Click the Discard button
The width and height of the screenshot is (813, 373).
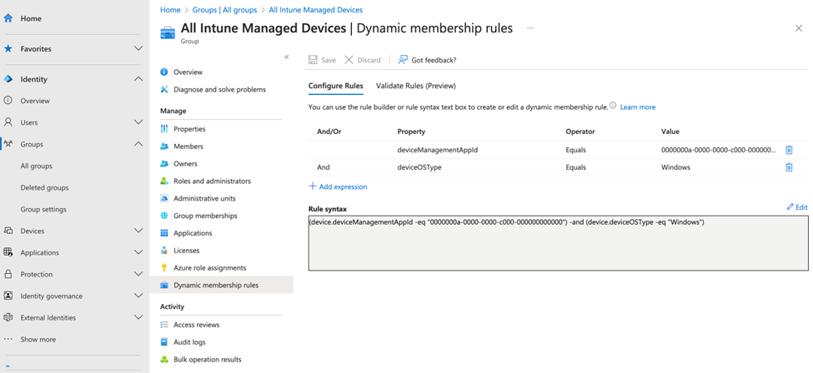click(x=363, y=60)
